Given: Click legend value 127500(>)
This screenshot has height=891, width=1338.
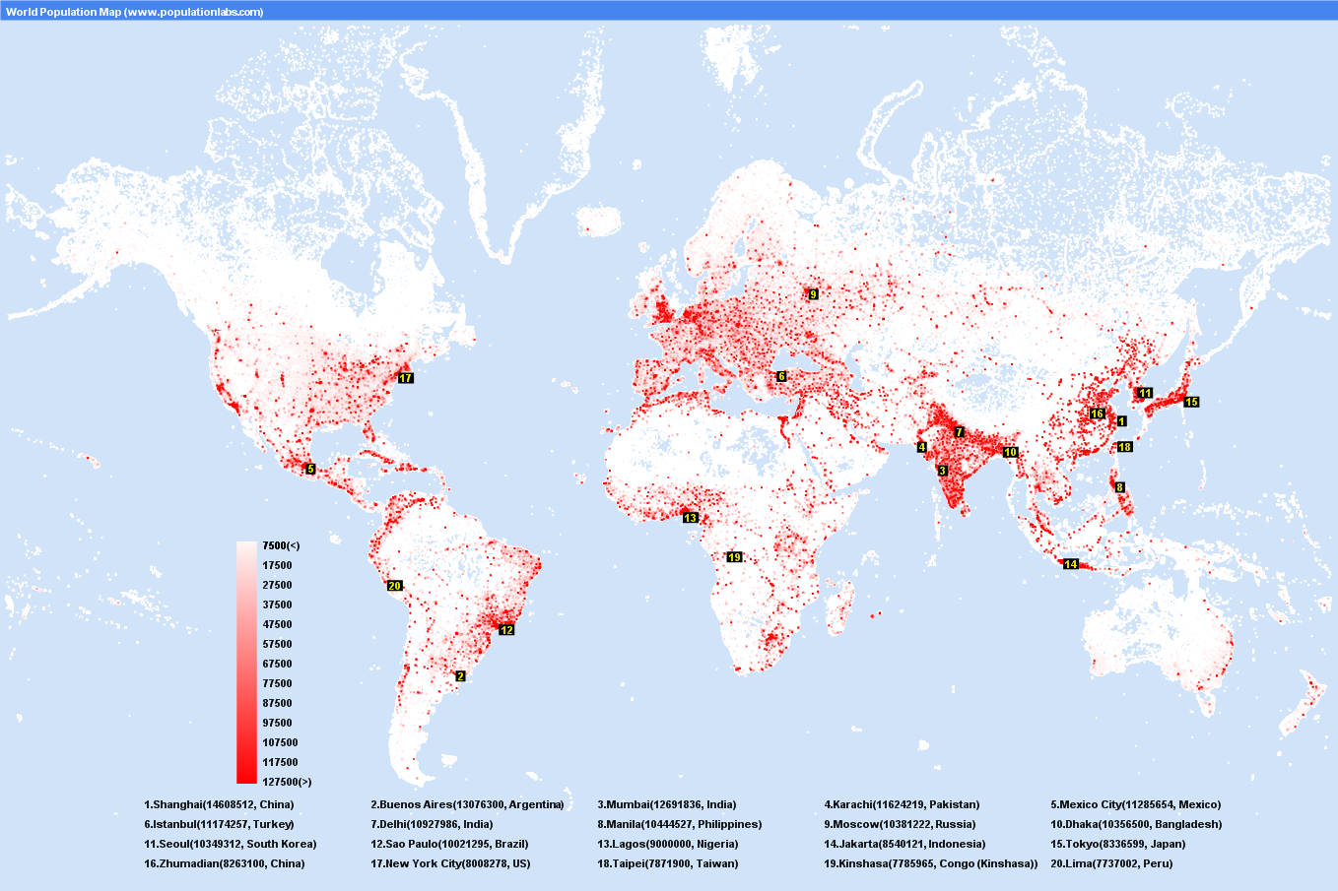Looking at the screenshot, I should click(287, 782).
